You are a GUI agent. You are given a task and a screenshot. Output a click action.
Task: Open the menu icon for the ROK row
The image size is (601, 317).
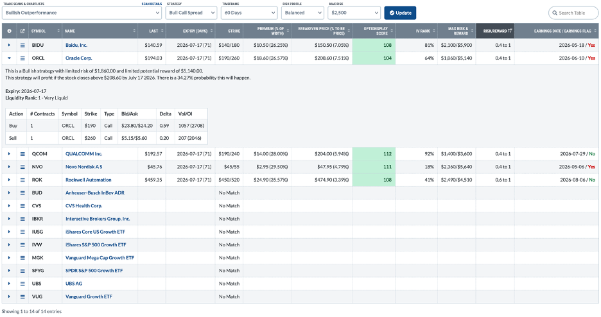(22, 180)
